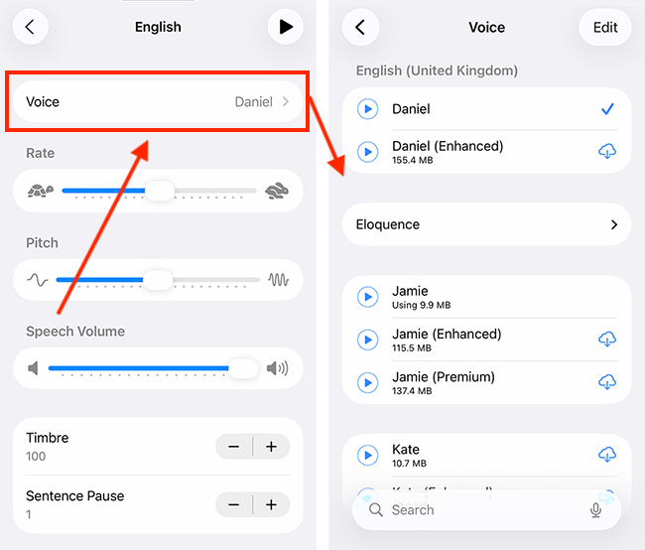
Task: Go back from the Voice screen
Action: pos(360,27)
